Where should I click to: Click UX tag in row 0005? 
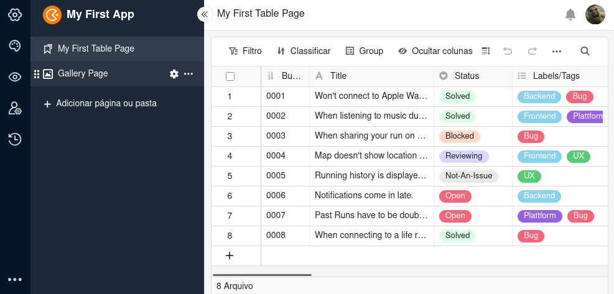point(529,176)
